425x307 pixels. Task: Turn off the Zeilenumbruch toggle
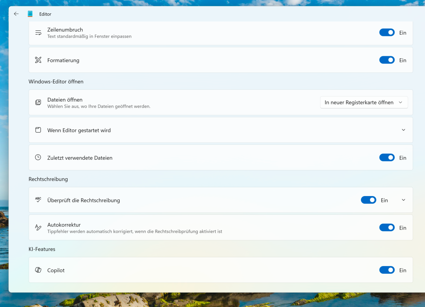387,33
